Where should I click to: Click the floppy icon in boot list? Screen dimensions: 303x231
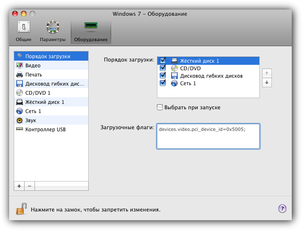point(174,76)
